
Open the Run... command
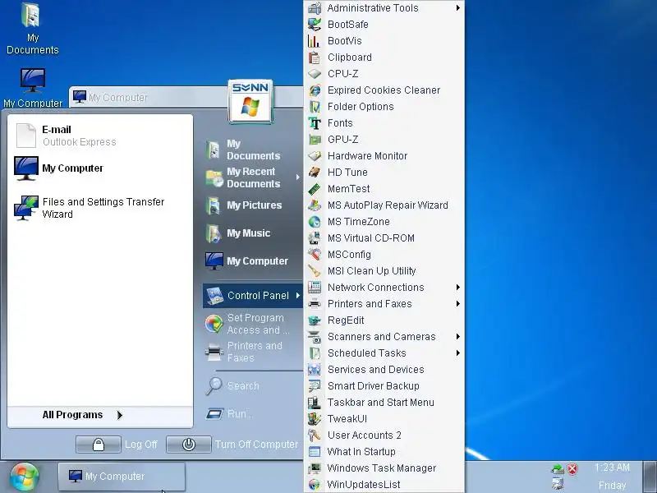tap(252, 414)
